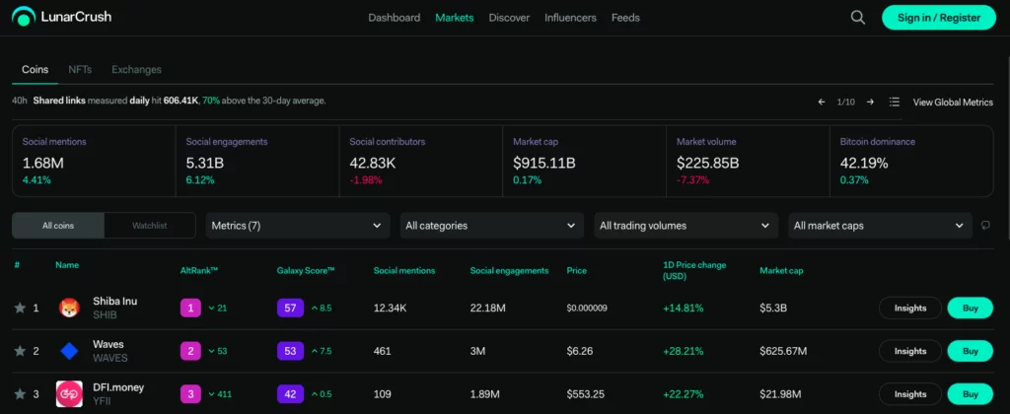The height and width of the screenshot is (414, 1010).
Task: Click the Market volume $225.85B card
Action: [749, 161]
